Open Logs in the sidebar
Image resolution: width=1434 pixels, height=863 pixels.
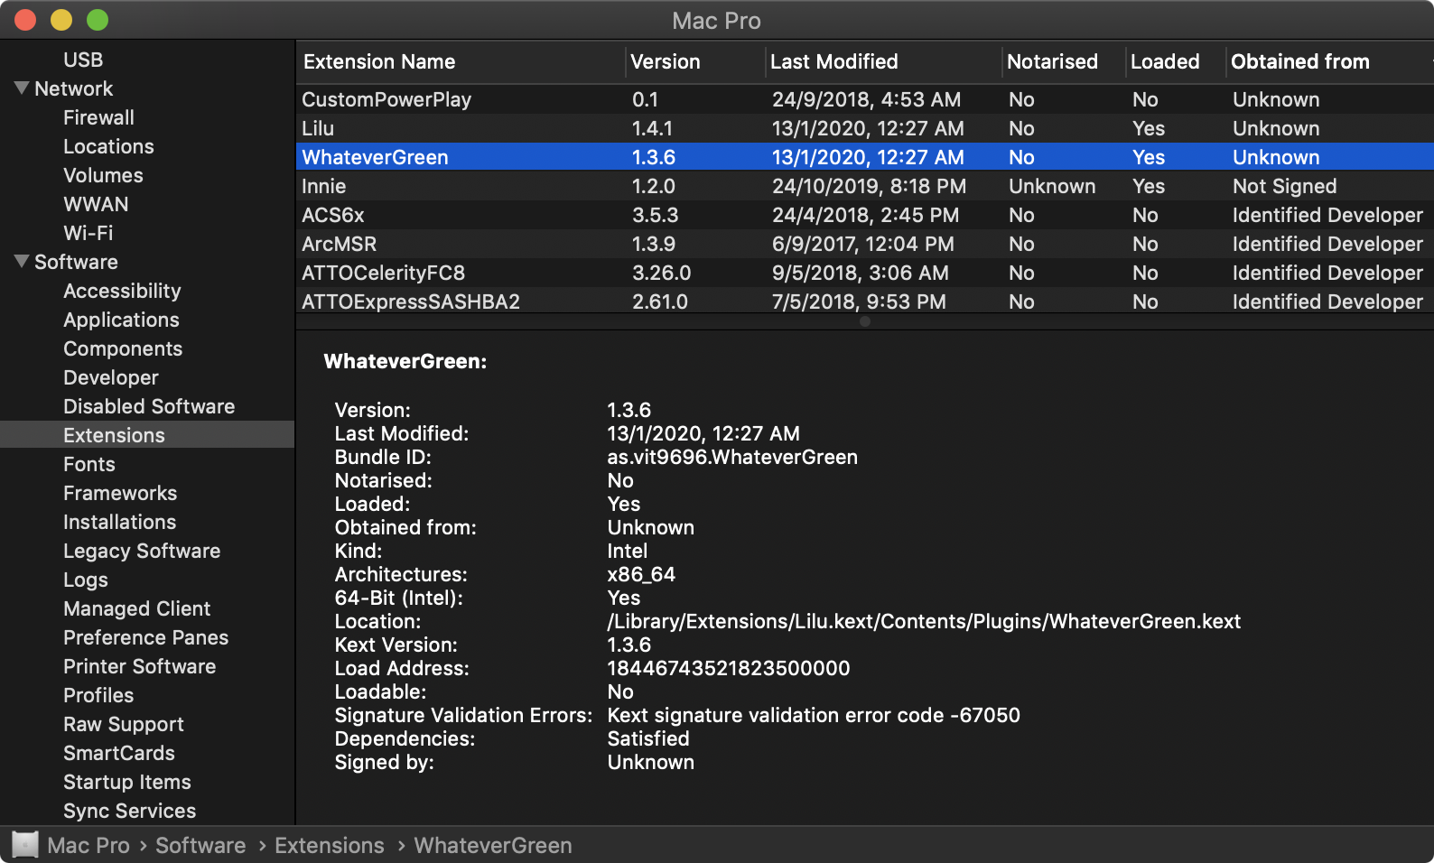click(x=86, y=580)
